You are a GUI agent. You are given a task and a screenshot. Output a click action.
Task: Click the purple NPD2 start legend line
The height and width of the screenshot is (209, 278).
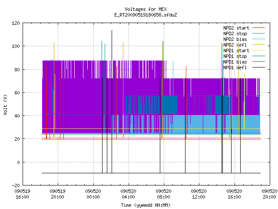(x=259, y=28)
